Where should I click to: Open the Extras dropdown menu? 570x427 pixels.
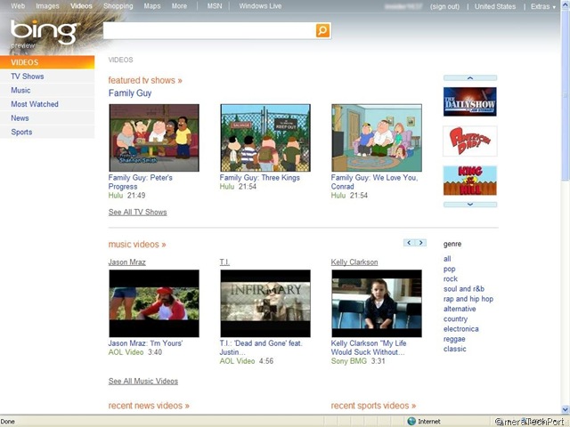[543, 6]
